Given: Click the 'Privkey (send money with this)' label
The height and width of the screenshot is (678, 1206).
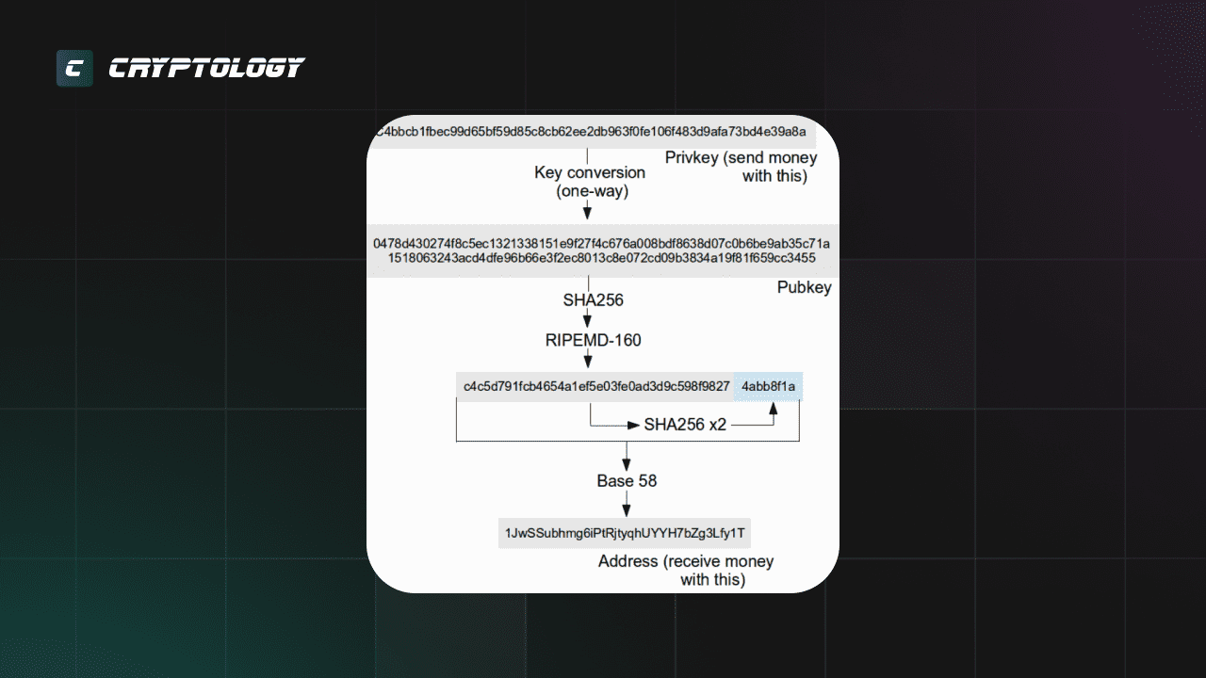Looking at the screenshot, I should tap(742, 167).
